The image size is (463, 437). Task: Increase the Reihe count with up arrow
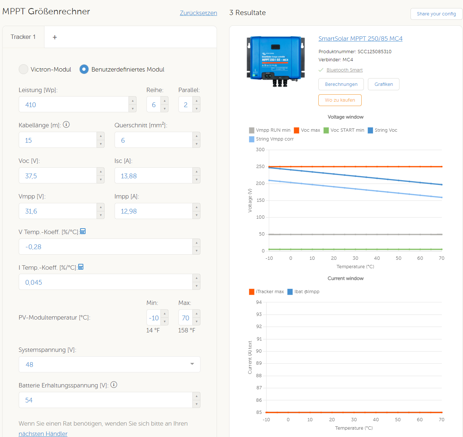coord(164,101)
